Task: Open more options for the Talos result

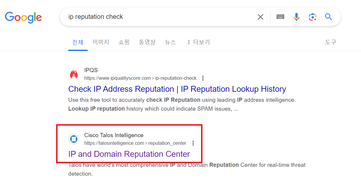Action: click(193, 143)
